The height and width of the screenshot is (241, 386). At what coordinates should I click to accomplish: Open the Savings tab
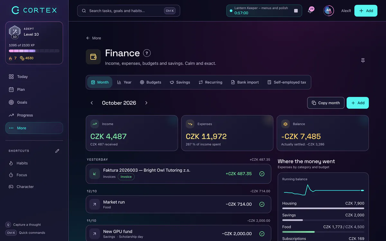tap(180, 82)
